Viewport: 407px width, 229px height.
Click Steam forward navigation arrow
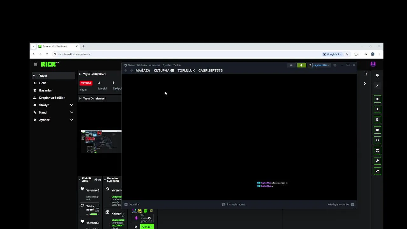point(132,71)
